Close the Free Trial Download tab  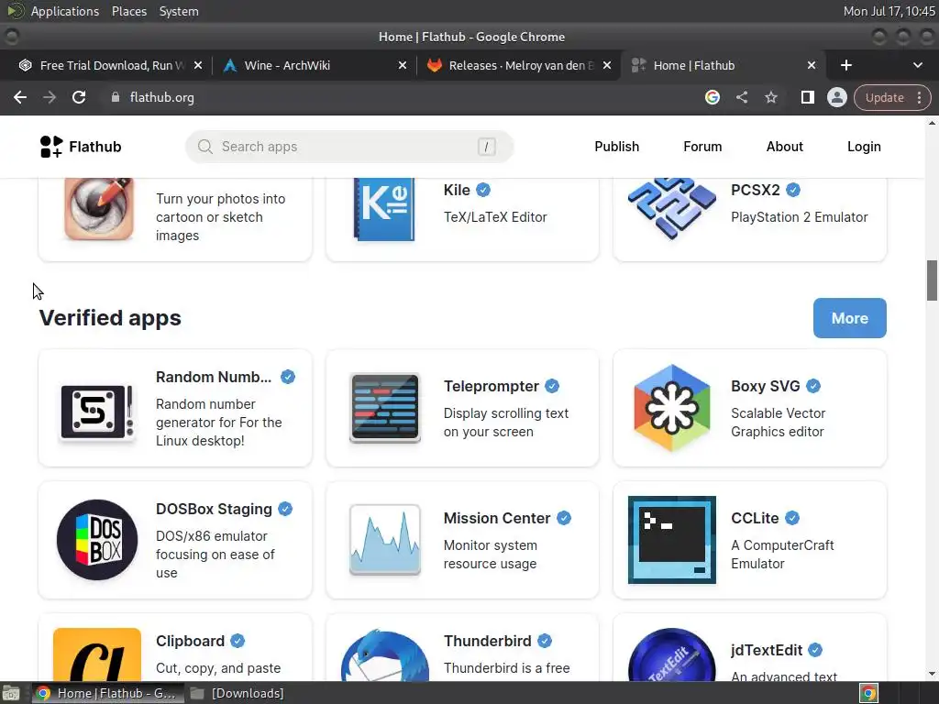[198, 65]
